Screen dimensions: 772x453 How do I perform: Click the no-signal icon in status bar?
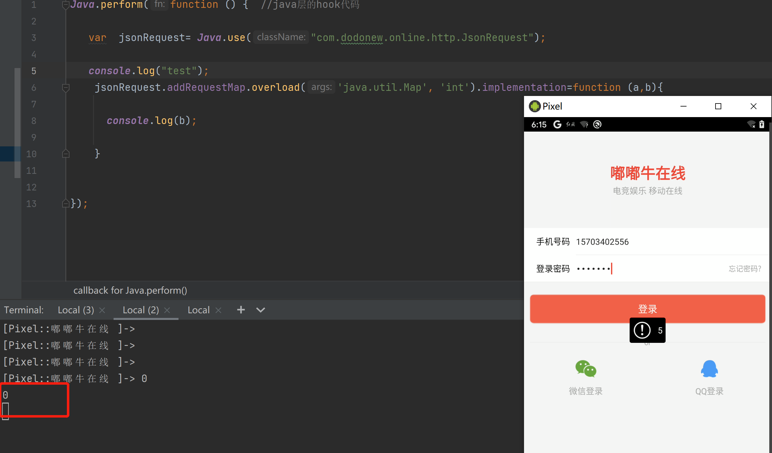coord(751,124)
